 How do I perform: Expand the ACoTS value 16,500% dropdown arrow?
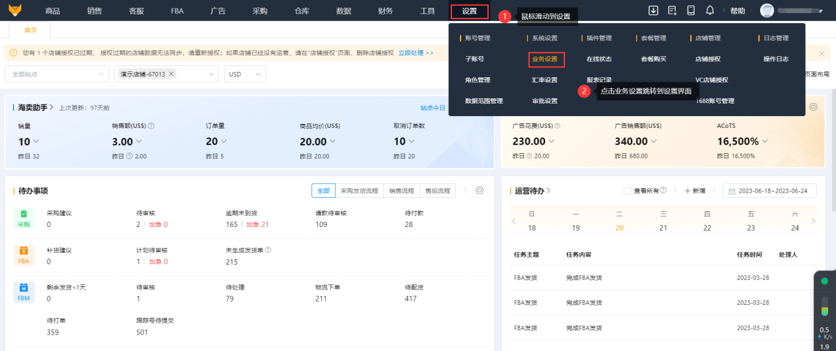(x=764, y=141)
